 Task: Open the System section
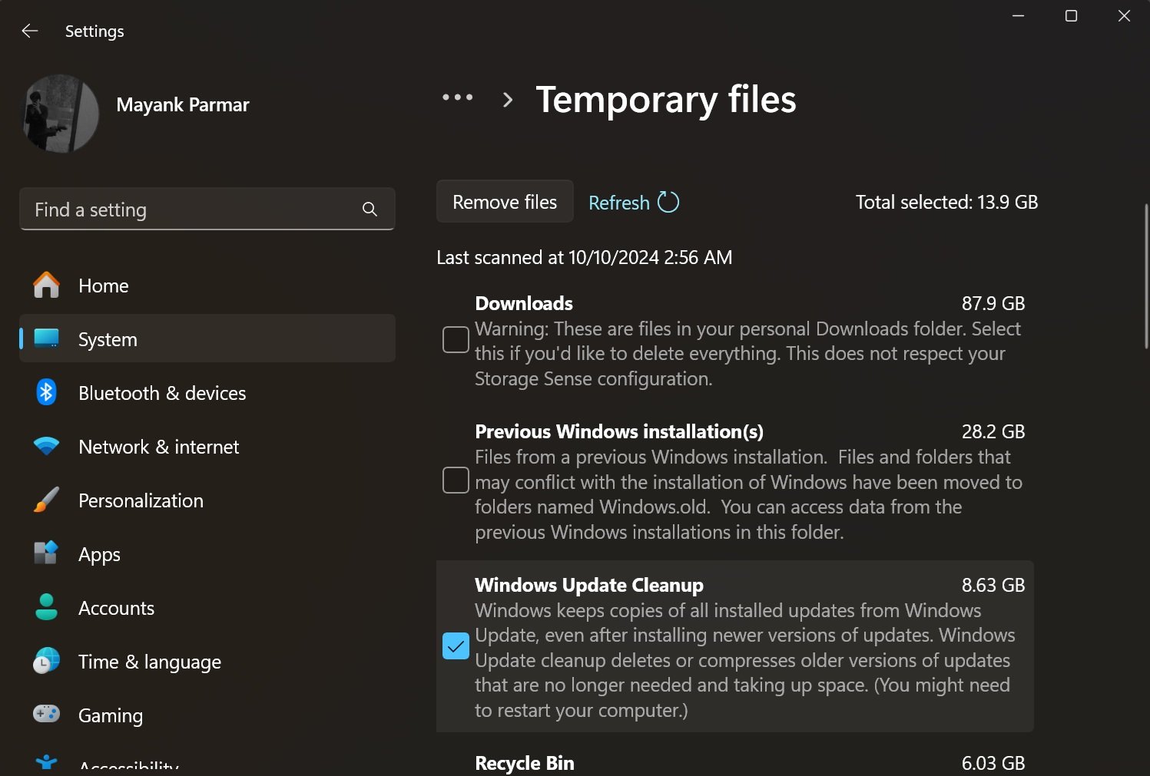(x=108, y=338)
